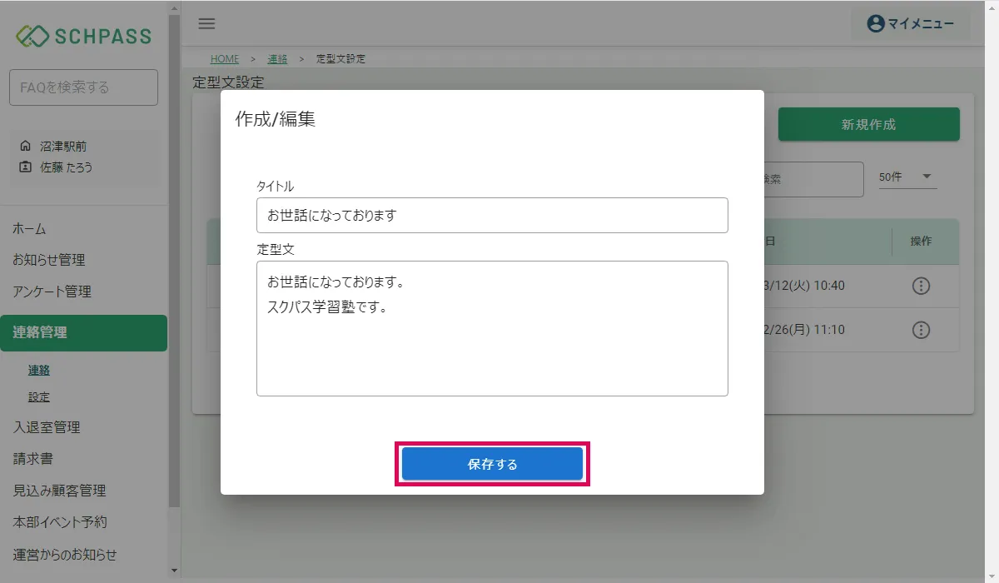Open 本部イベント予約 in the sidebar
999x583 pixels.
[x=60, y=522]
